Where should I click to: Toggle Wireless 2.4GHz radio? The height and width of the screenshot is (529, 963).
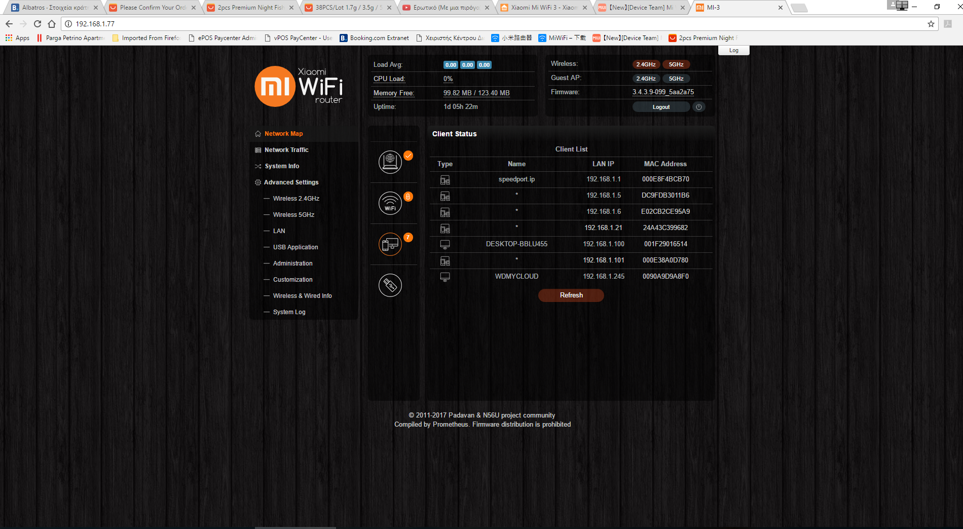(646, 64)
